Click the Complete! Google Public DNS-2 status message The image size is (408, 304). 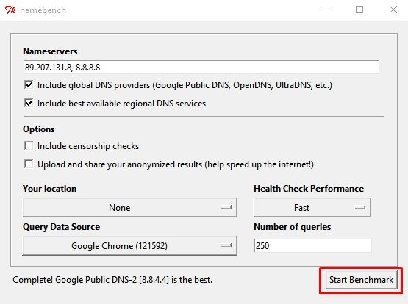tap(112, 280)
